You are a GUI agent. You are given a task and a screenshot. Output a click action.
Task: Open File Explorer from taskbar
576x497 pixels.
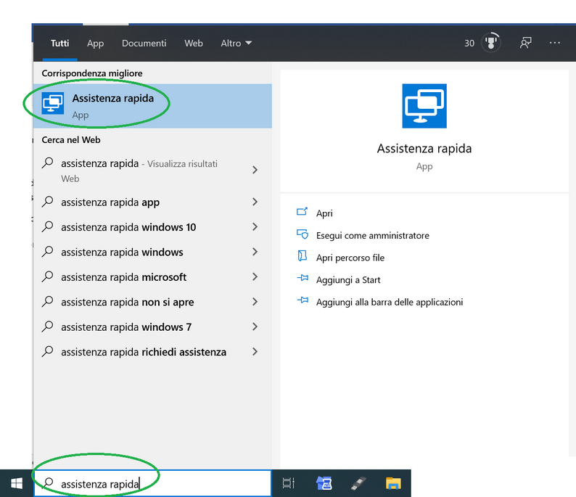[393, 483]
